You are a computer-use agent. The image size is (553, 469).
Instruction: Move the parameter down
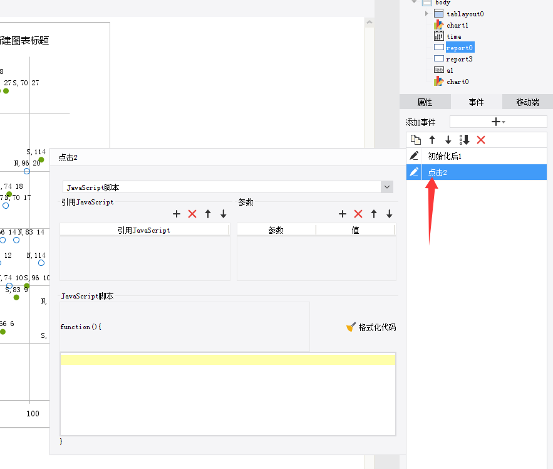390,214
